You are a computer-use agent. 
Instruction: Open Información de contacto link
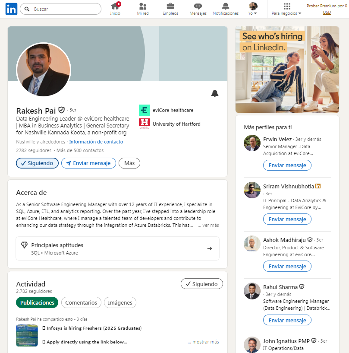click(96, 142)
